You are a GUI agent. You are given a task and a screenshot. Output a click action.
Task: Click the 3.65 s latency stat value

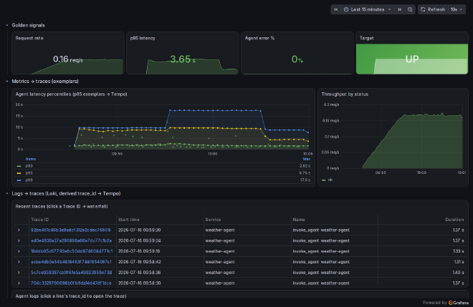coord(183,59)
